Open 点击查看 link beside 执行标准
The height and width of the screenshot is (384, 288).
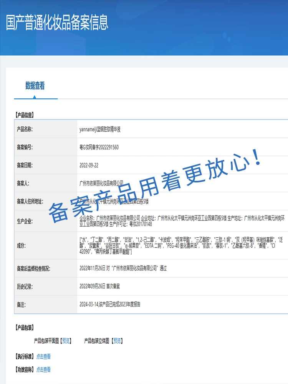[43, 356]
